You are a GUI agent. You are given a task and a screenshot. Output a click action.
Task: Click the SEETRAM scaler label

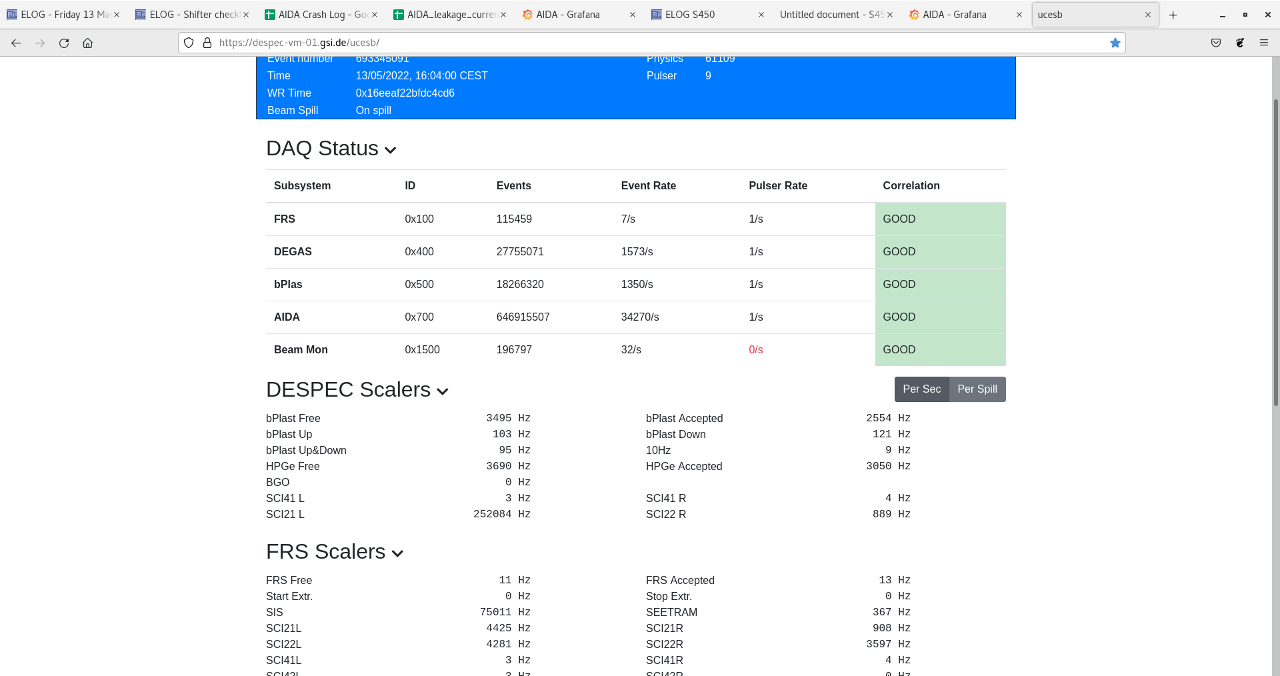click(671, 613)
